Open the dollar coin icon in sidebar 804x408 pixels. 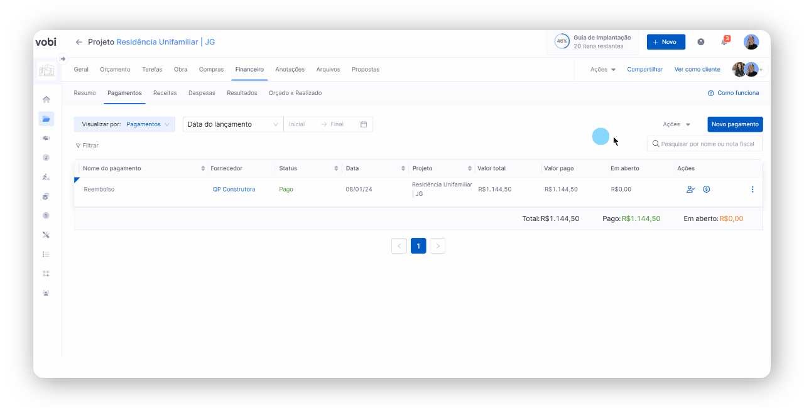coord(46,215)
